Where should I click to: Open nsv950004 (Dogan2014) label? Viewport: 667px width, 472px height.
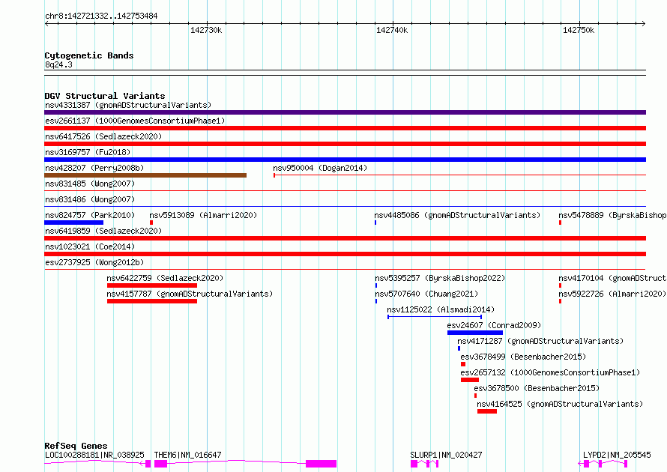[320, 168]
